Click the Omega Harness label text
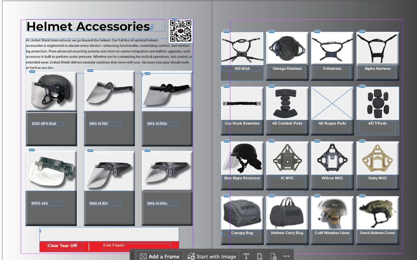The height and width of the screenshot is (260, 417). 287,68
